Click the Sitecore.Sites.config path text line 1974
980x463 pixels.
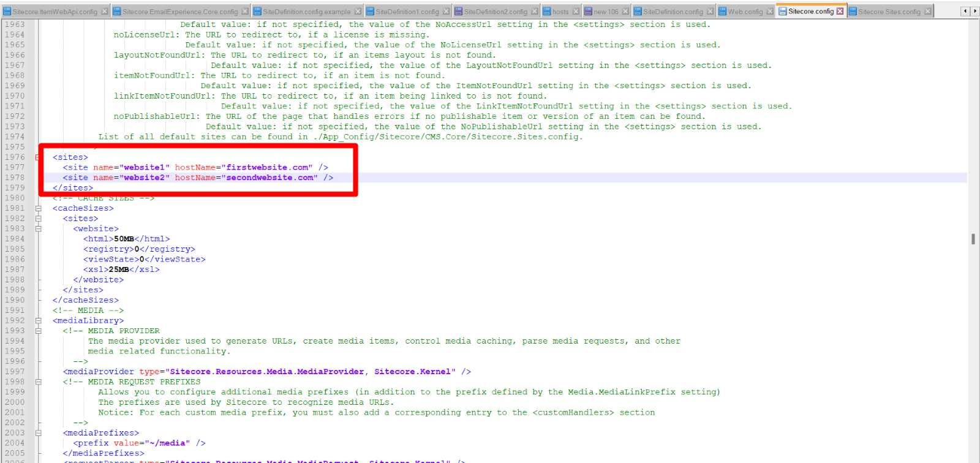pyautogui.click(x=341, y=137)
